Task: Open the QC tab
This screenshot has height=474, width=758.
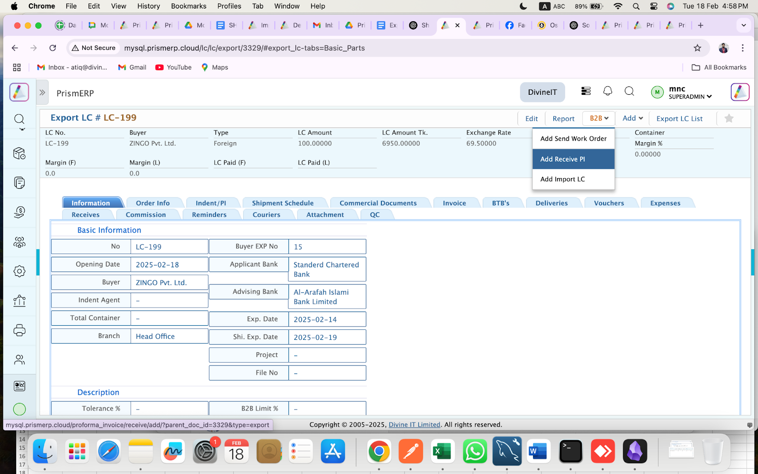Action: tap(375, 214)
